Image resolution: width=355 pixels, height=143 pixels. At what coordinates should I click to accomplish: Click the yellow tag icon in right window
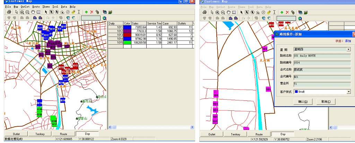[269, 12]
